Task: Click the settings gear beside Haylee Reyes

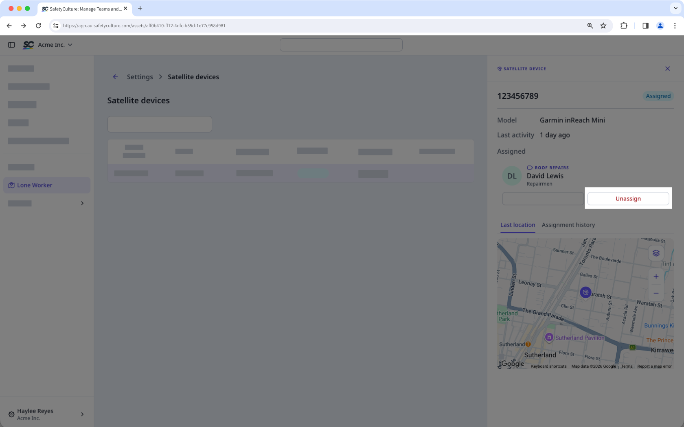Action: 11,414
